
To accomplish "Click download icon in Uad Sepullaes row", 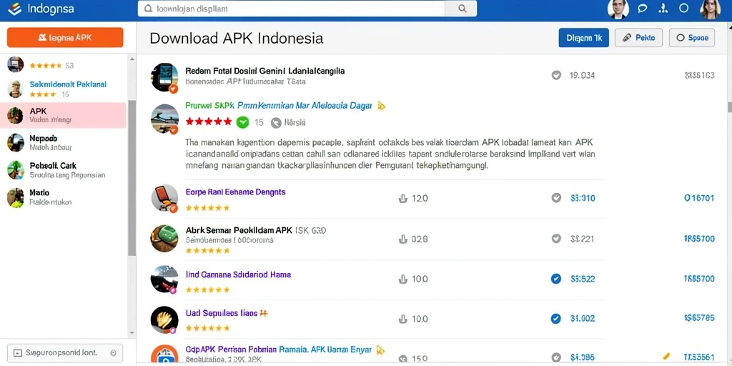I will (402, 320).
